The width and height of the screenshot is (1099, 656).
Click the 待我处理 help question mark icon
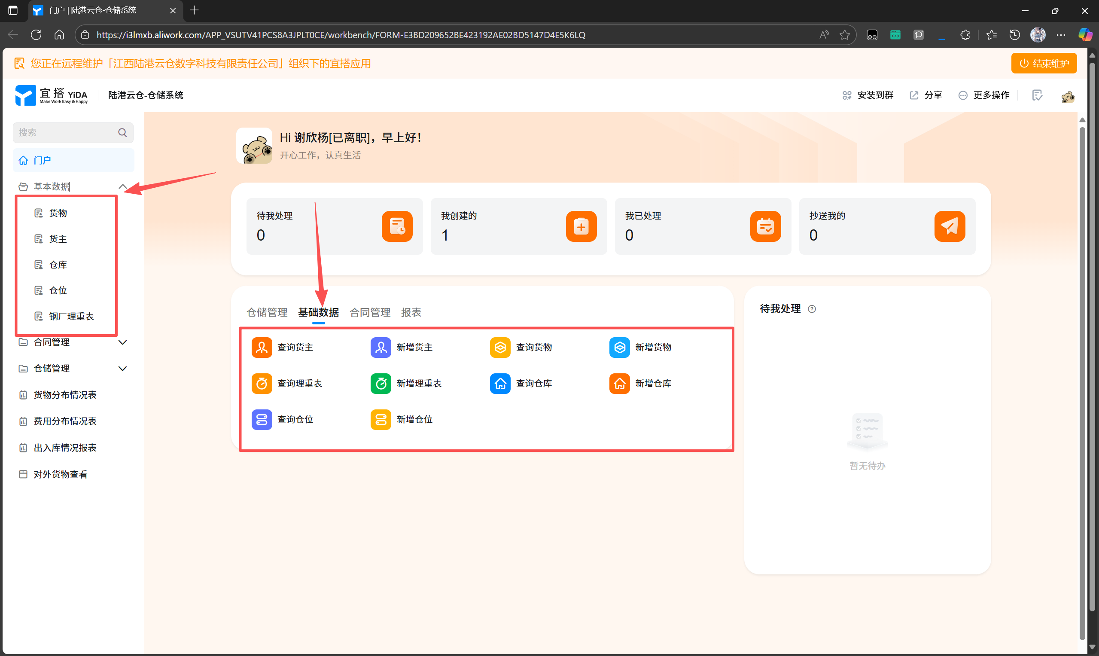812,309
